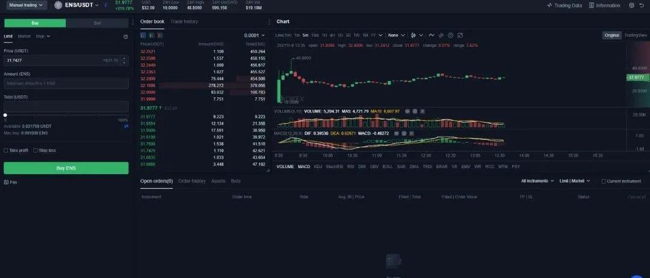Click the Fee icon link
650x278 pixels.
pos(10,182)
